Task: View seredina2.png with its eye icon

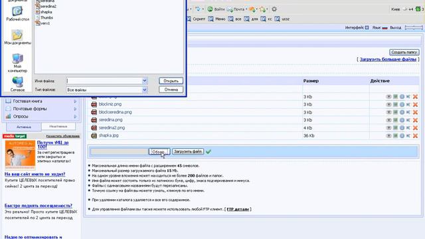Action: point(388,128)
